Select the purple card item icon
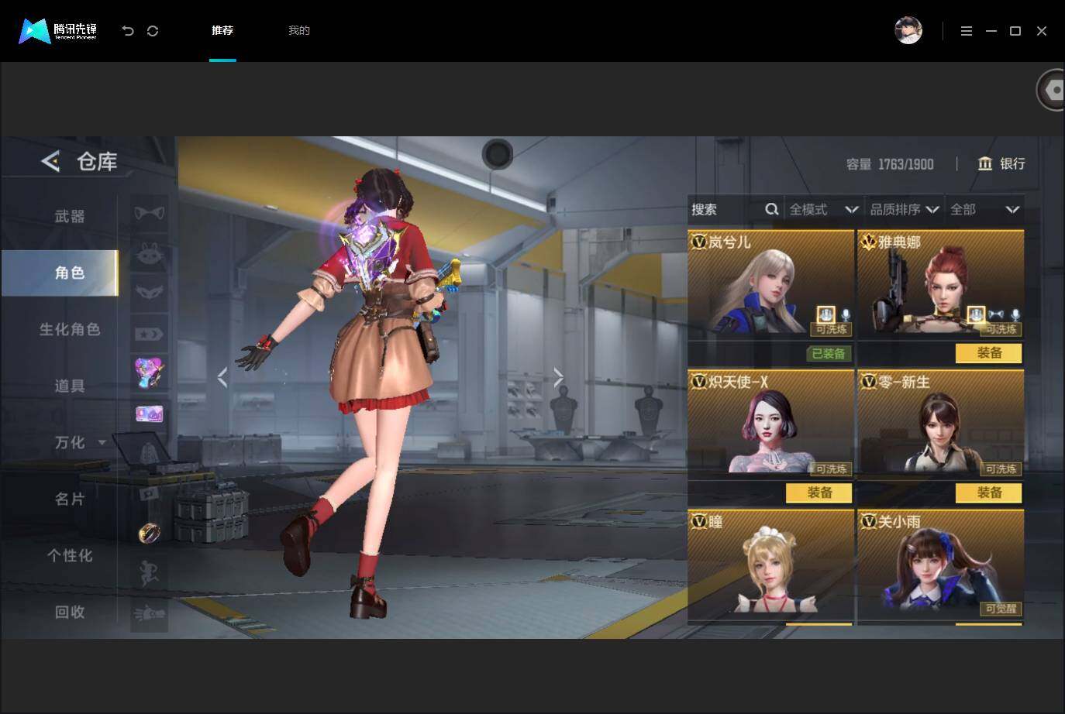Viewport: 1065px width, 714px height. click(x=150, y=414)
